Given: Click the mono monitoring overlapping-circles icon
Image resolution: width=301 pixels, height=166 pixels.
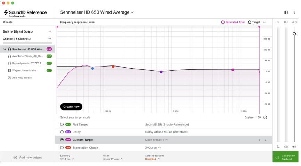Looking at the screenshot, I should click(x=286, y=147).
